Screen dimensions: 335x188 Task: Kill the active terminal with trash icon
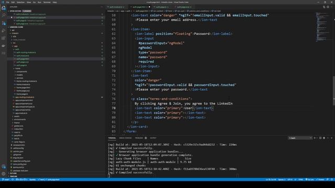tap(324, 138)
